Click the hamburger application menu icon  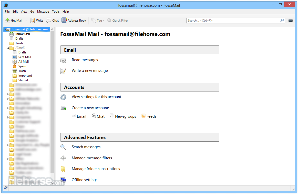click(x=291, y=20)
